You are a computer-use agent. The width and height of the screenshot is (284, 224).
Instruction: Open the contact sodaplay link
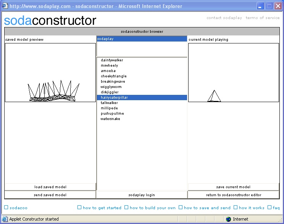pos(224,18)
